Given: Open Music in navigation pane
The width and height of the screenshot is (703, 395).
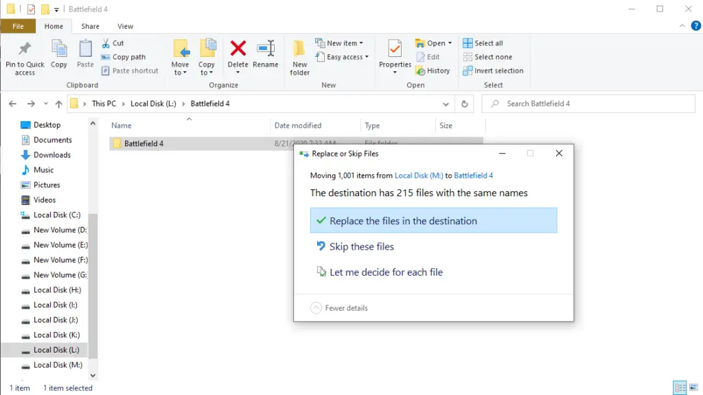Looking at the screenshot, I should (x=43, y=170).
